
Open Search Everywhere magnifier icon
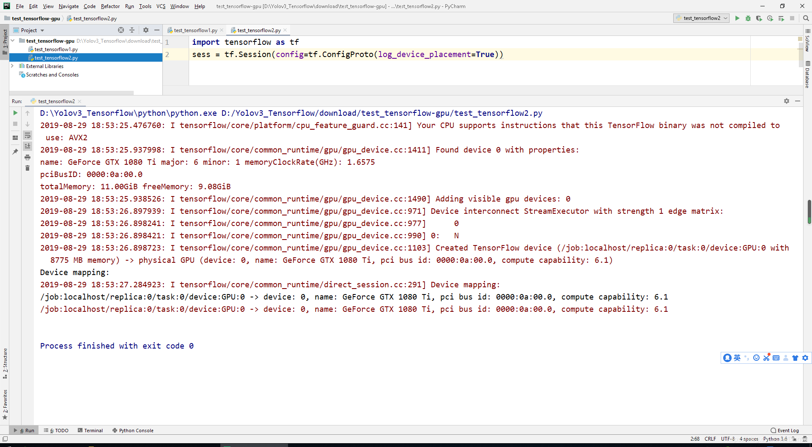point(806,18)
